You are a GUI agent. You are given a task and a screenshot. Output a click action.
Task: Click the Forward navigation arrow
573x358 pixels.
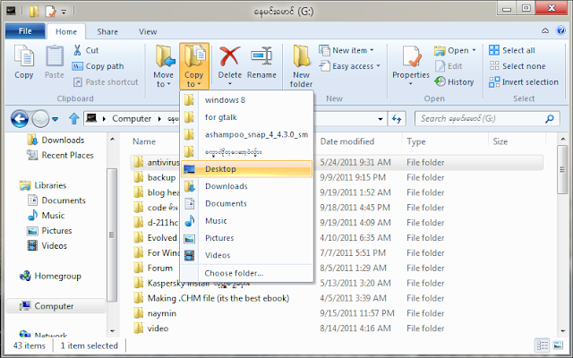pyautogui.click(x=40, y=119)
